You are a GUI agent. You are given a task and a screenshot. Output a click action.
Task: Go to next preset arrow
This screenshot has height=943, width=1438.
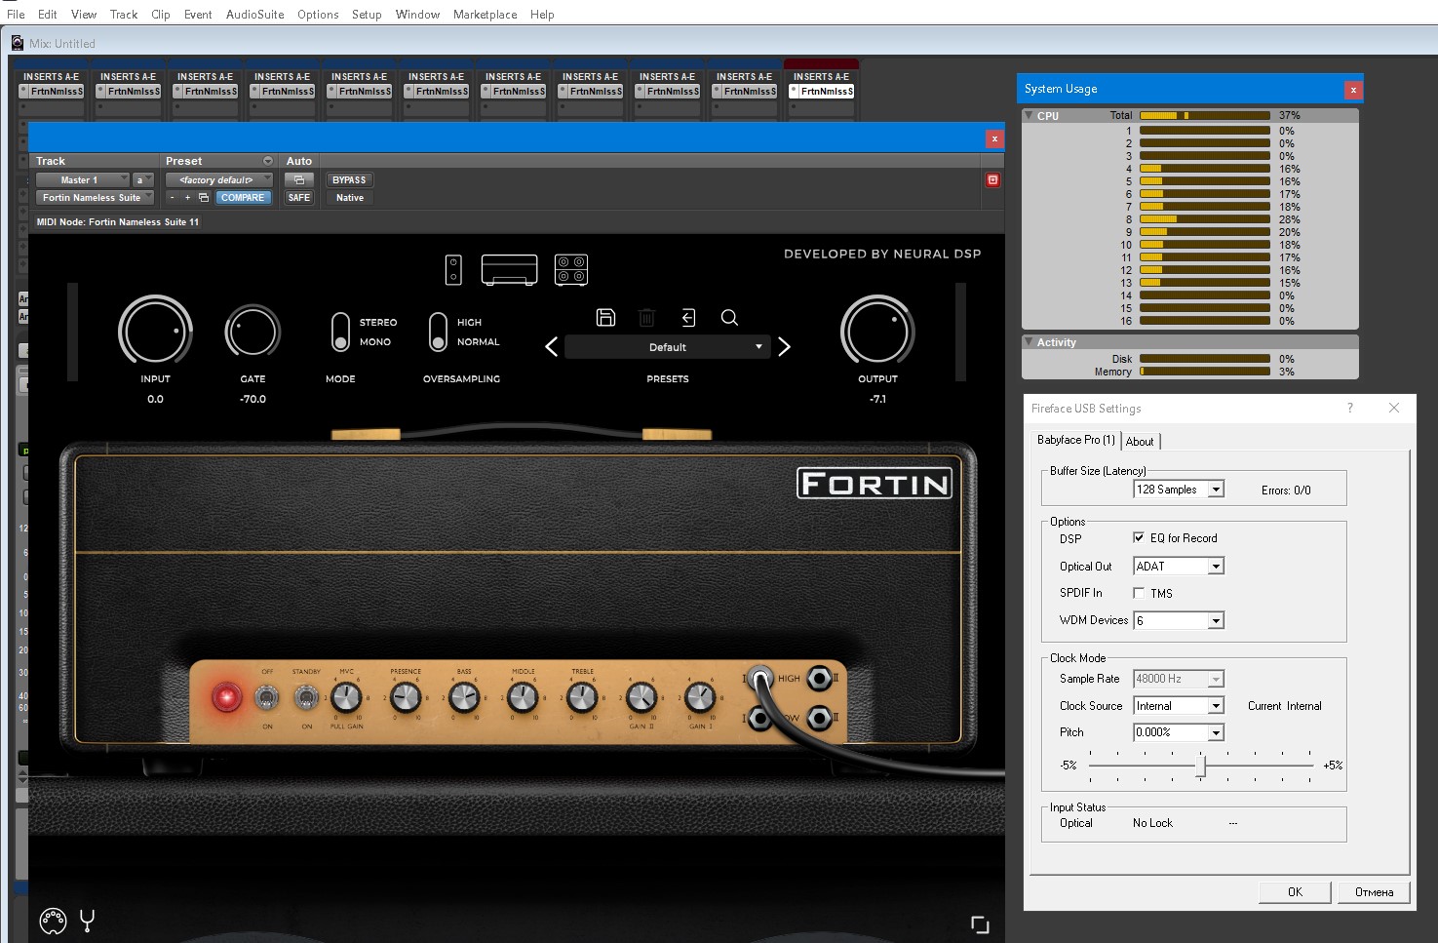pos(784,346)
